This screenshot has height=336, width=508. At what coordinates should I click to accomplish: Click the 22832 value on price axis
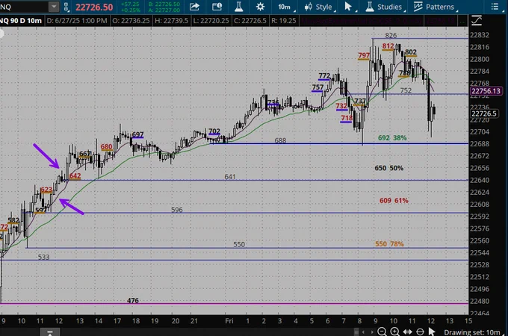(480, 35)
